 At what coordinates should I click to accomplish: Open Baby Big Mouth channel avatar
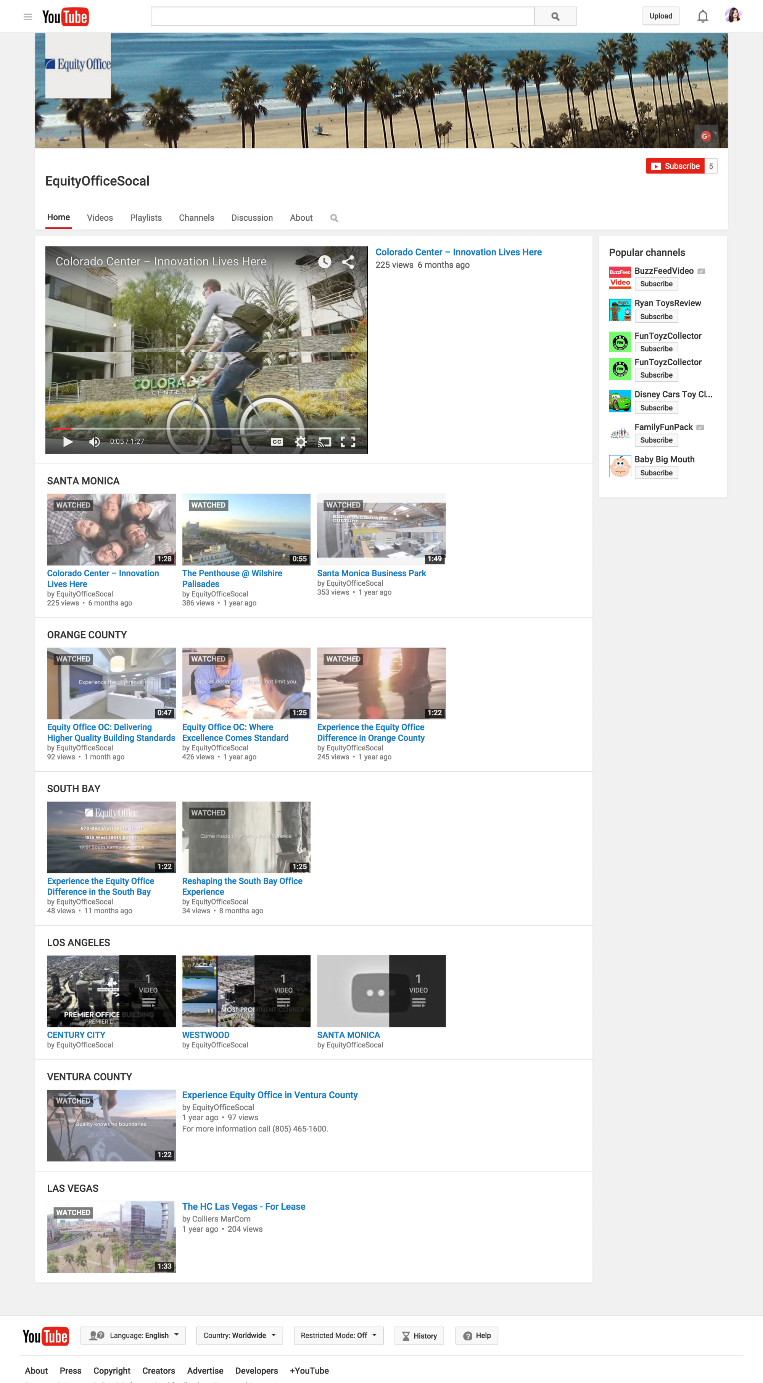click(x=620, y=466)
